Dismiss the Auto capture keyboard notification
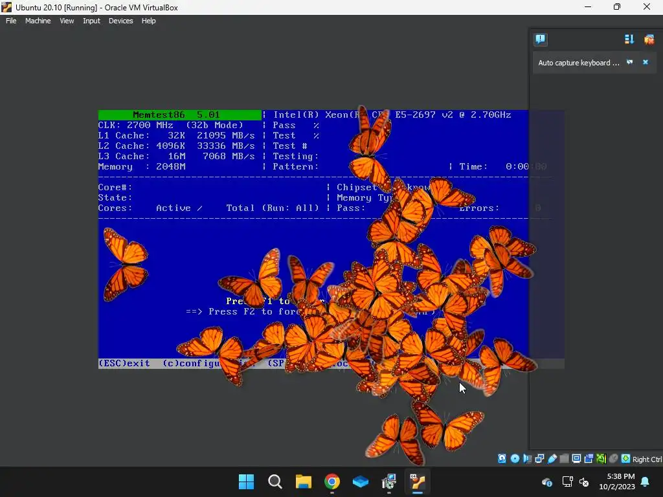Screen dimensions: 663x497 coord(646,62)
